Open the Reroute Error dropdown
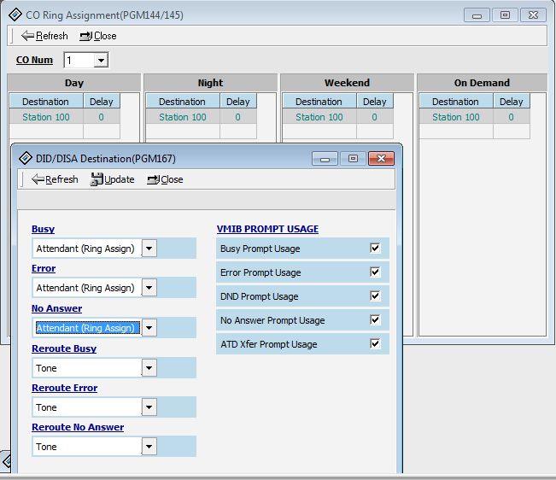Viewport: 556px width, 480px height. tap(149, 407)
